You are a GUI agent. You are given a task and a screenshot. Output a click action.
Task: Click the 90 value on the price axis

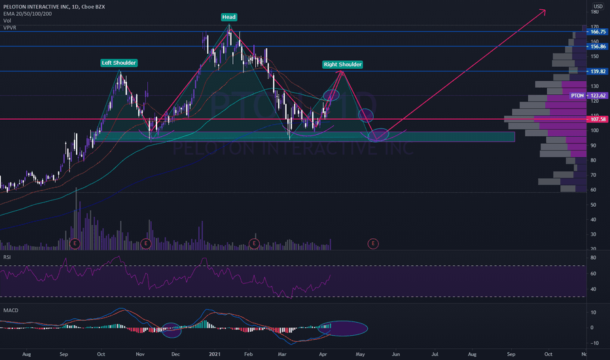pos(593,145)
